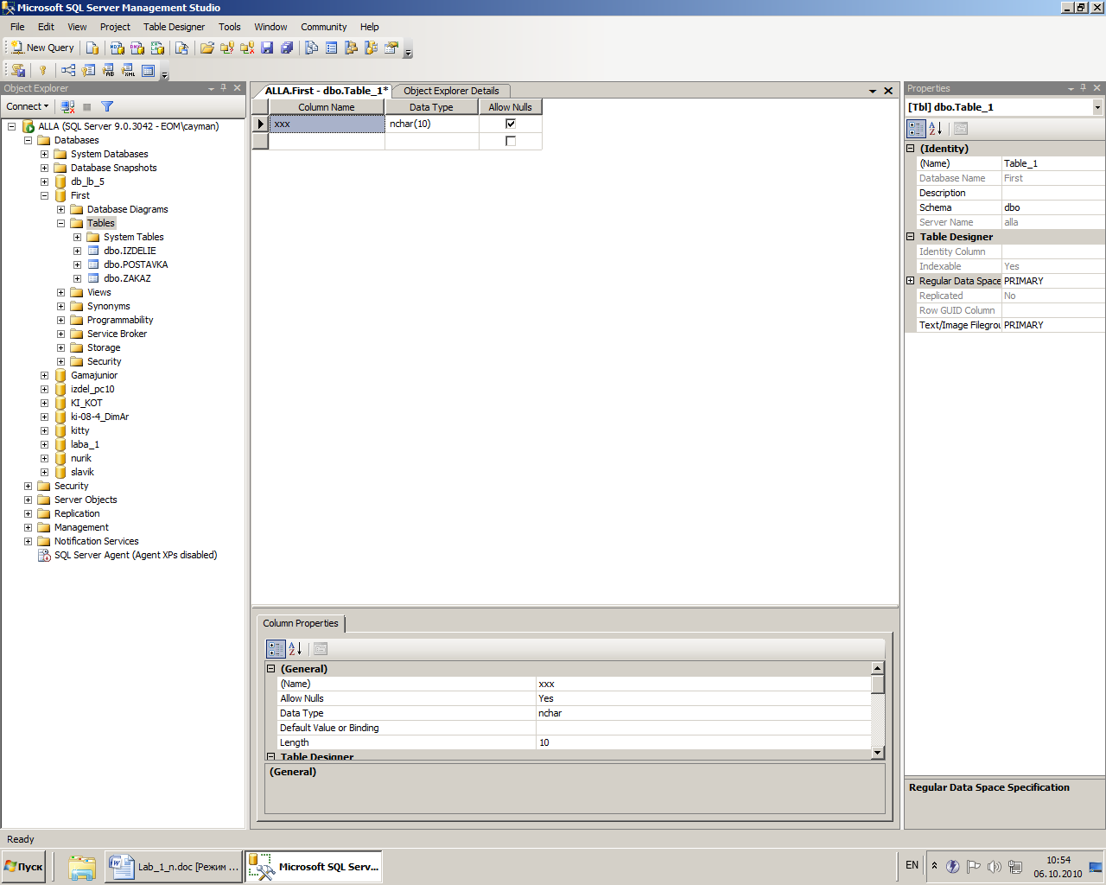Toggle auto-hide pin of Object Explorer
The height and width of the screenshot is (885, 1106).
(224, 88)
